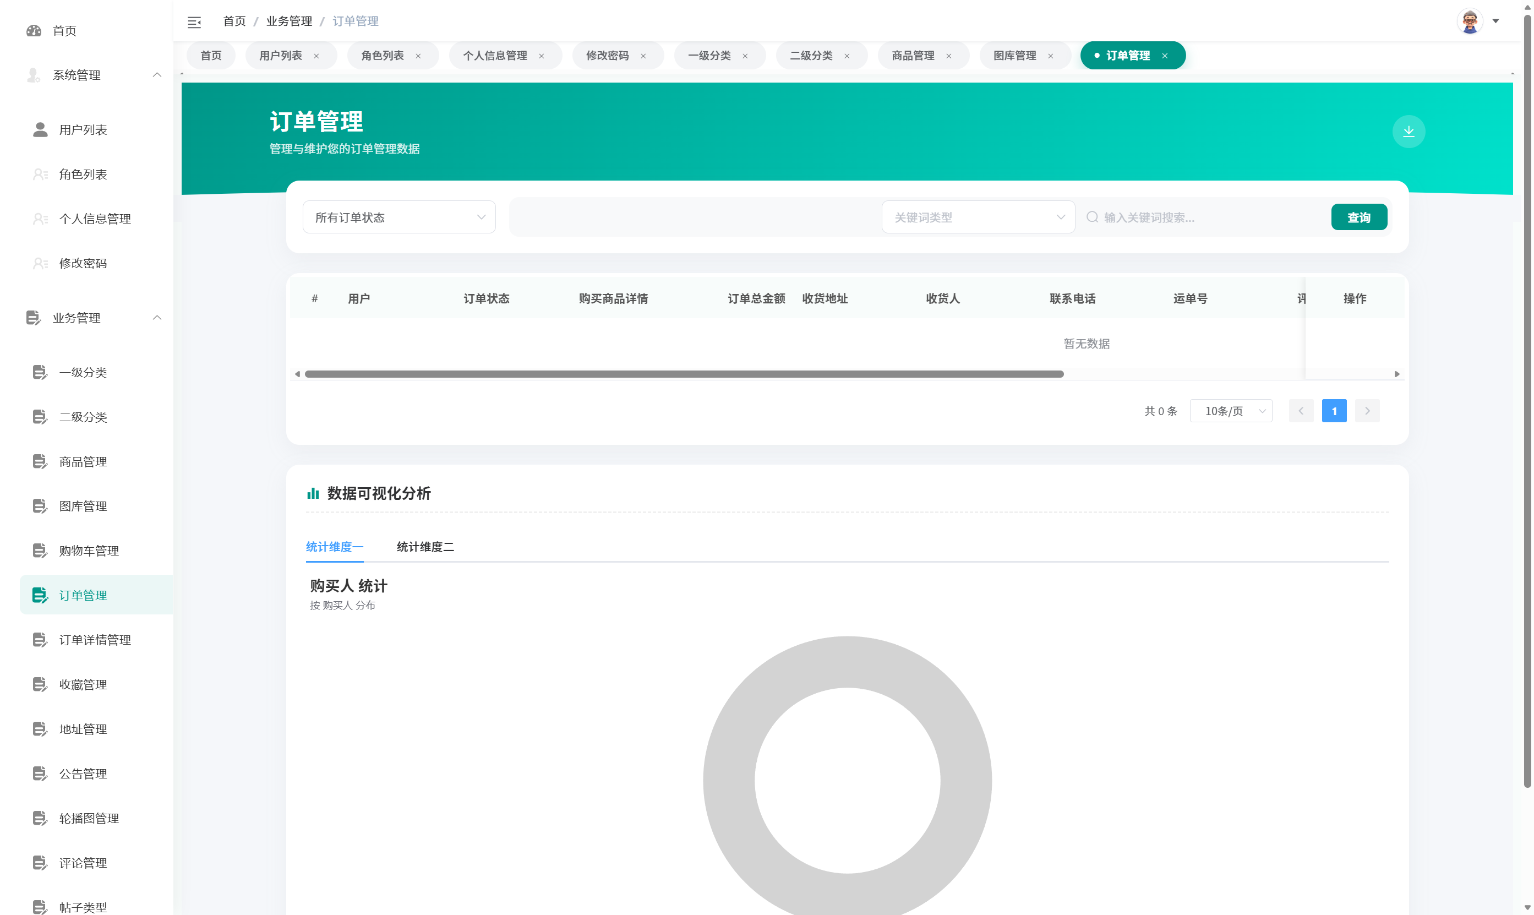Viewport: 1534px width, 915px height.
Task: Open the 关键词类型 dropdown
Action: click(978, 216)
